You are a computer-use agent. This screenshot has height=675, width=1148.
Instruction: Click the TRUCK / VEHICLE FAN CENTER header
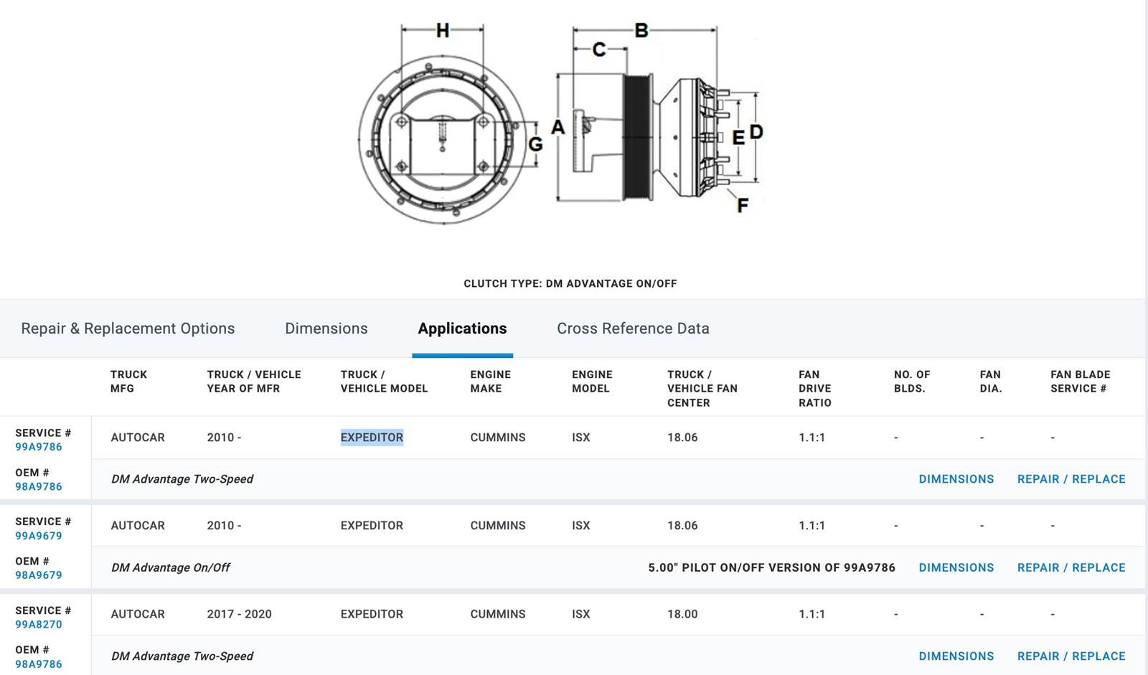(x=702, y=389)
